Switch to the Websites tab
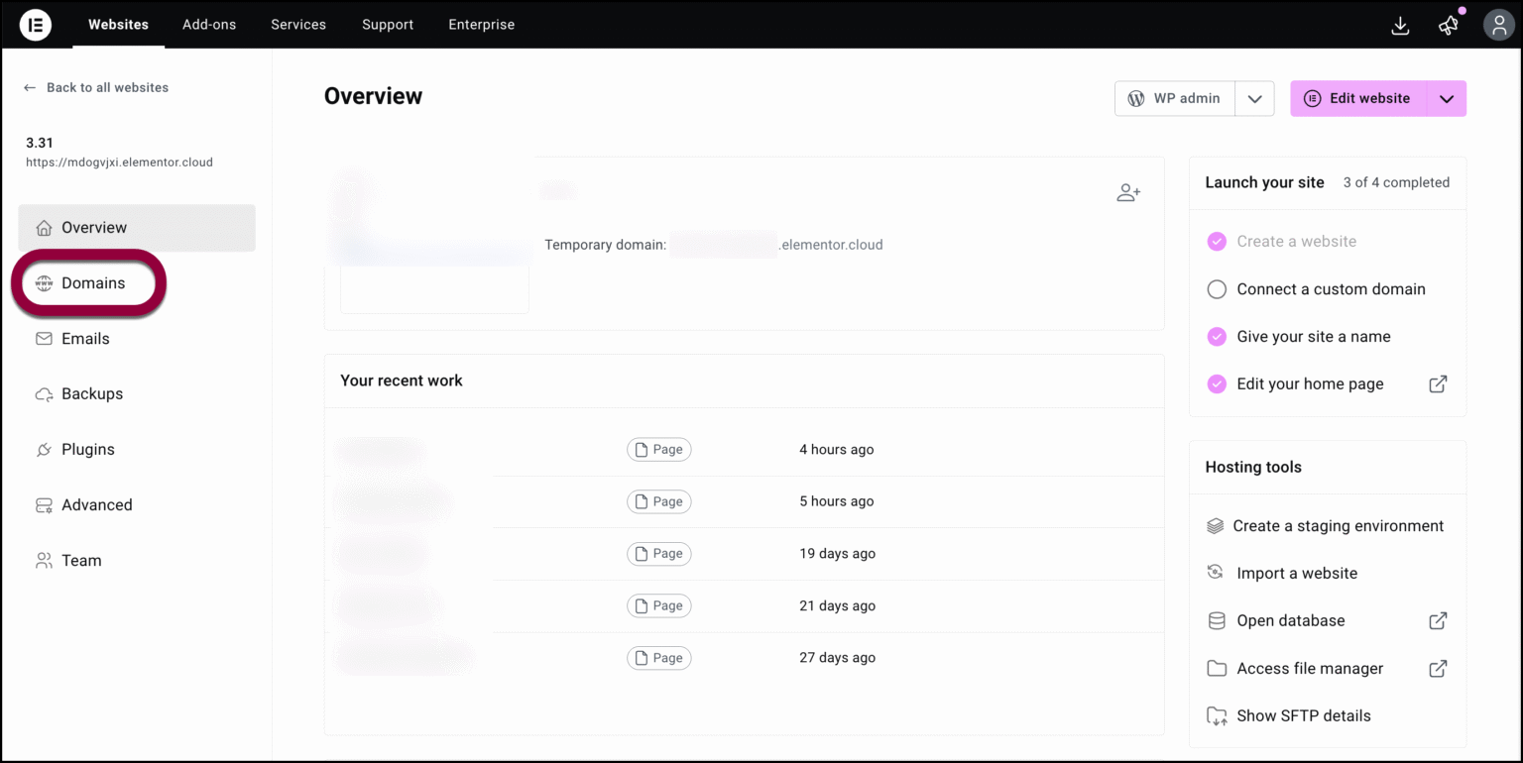The width and height of the screenshot is (1523, 763). (x=118, y=24)
